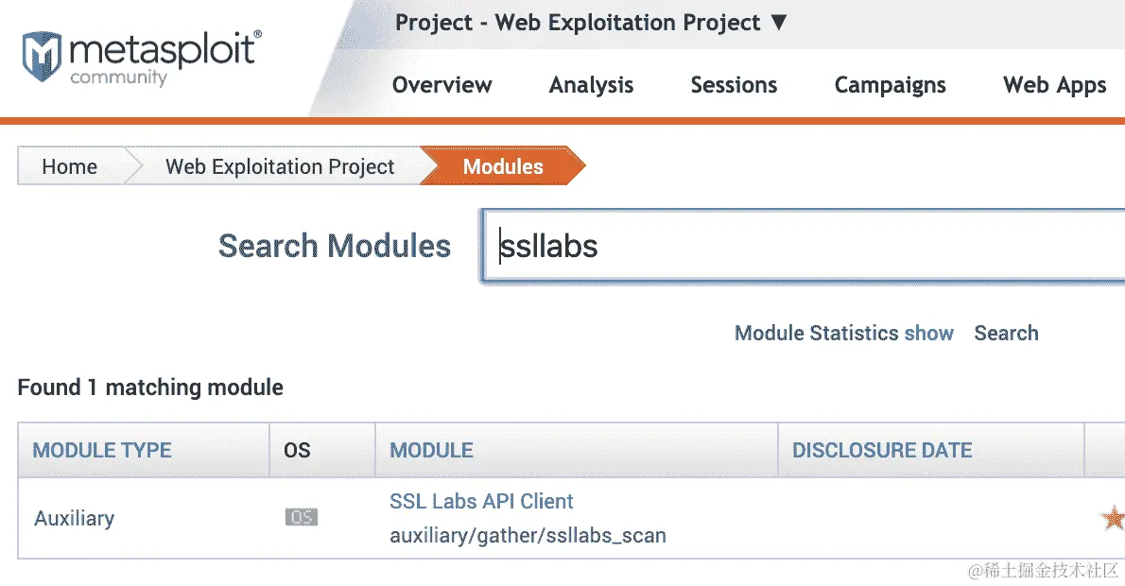Sort by Disclosure Date column header
The width and height of the screenshot is (1125, 586).
pyautogui.click(x=882, y=451)
